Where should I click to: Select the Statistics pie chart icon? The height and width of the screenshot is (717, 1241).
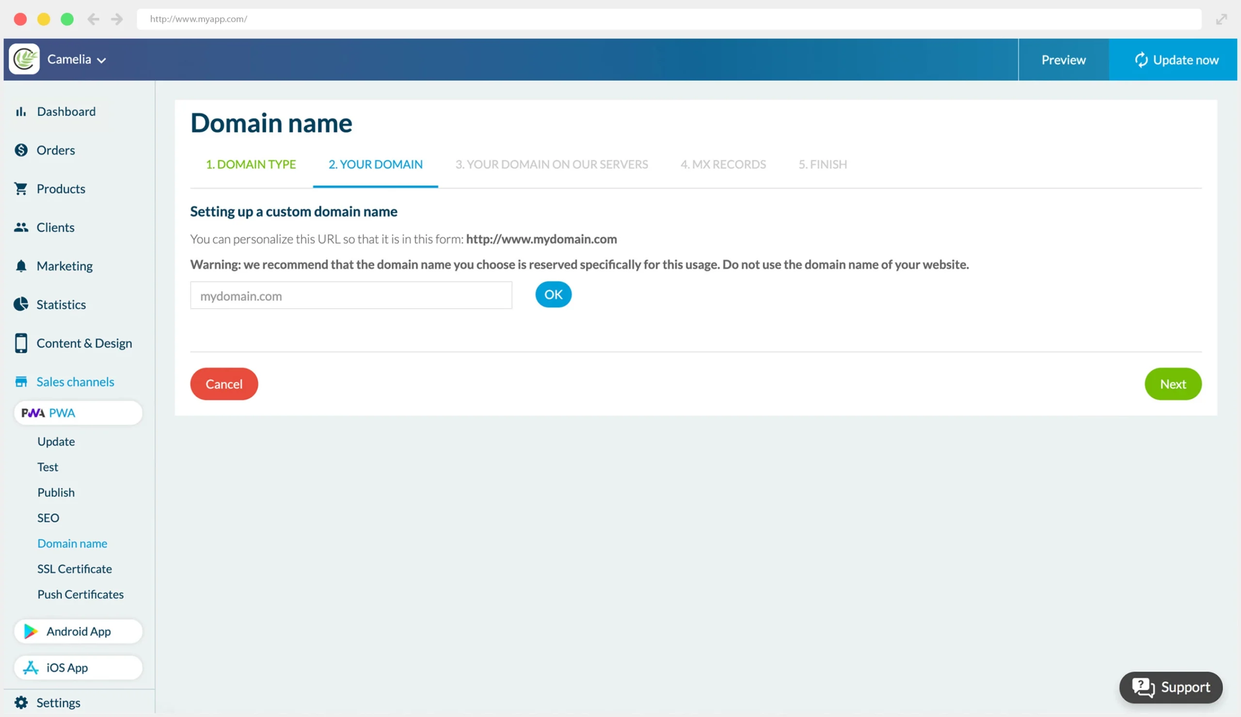click(x=21, y=304)
